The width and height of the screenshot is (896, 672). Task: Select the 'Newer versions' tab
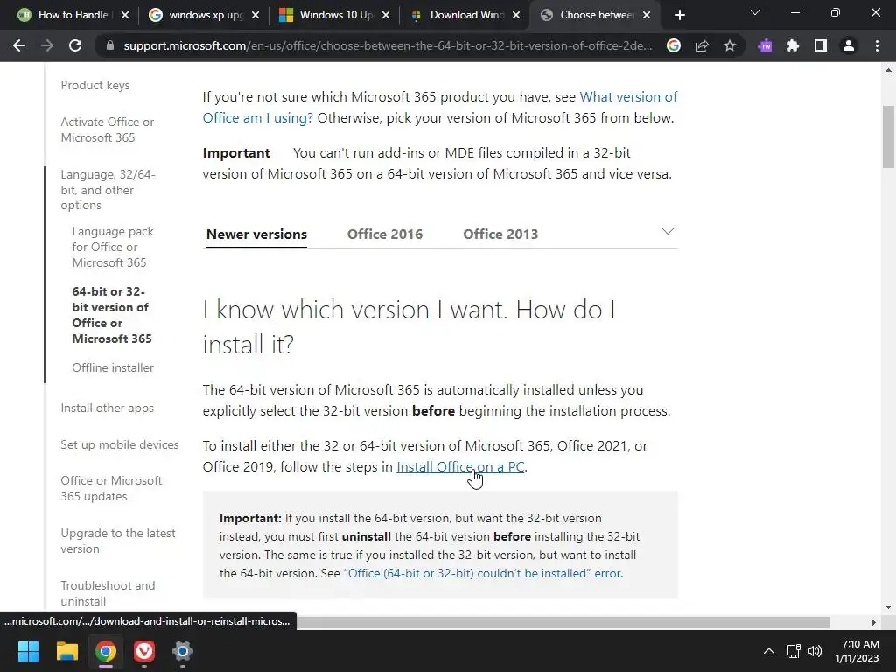pyautogui.click(x=256, y=234)
